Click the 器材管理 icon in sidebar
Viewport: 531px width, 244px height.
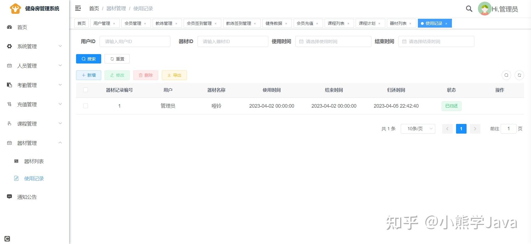(x=9, y=143)
